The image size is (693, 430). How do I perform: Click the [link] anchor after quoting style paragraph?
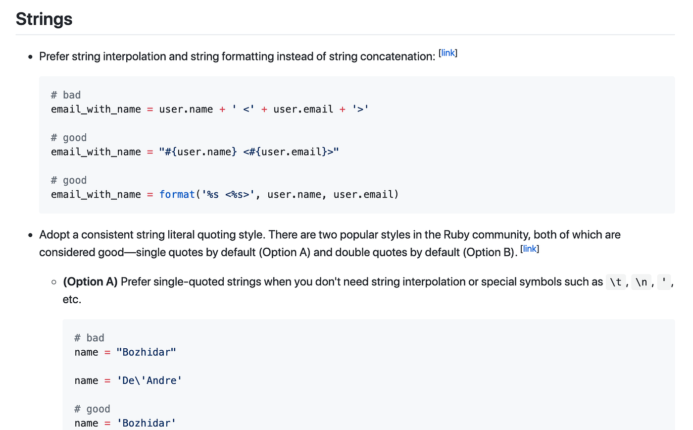(x=530, y=249)
